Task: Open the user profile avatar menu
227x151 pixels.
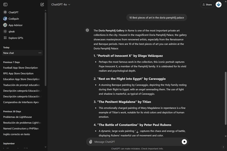Action: click(218, 5)
